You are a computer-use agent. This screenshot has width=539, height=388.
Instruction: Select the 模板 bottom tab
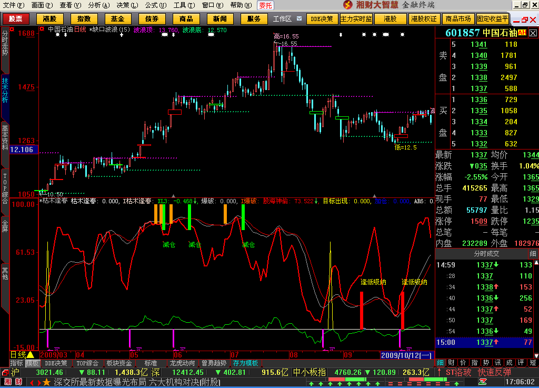point(33,363)
